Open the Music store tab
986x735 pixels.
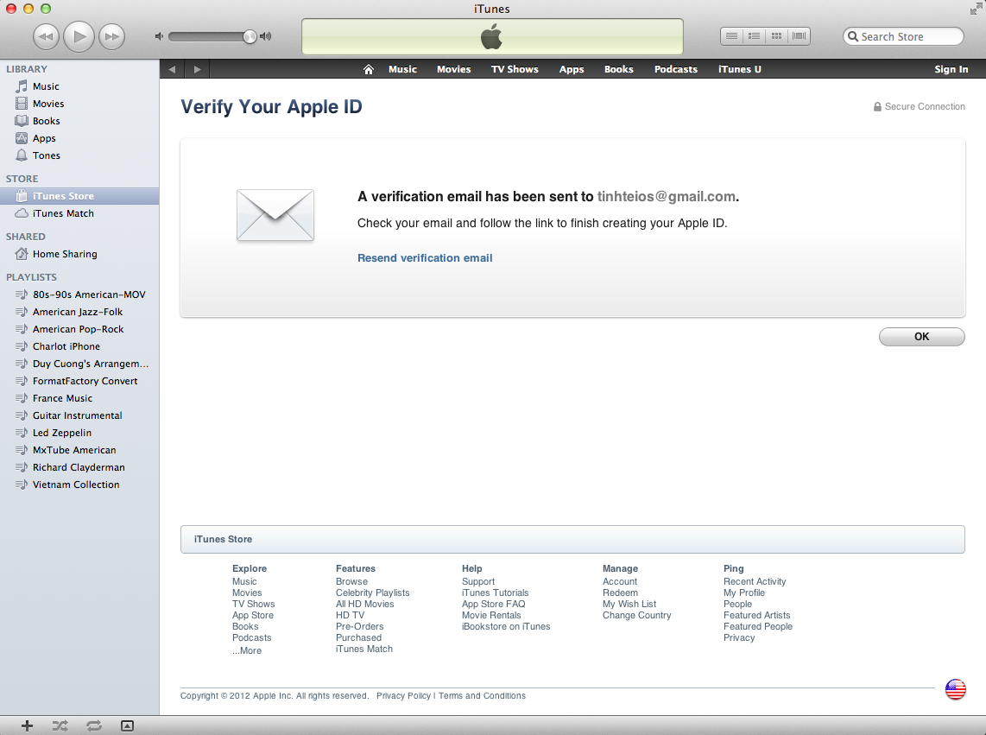402,69
